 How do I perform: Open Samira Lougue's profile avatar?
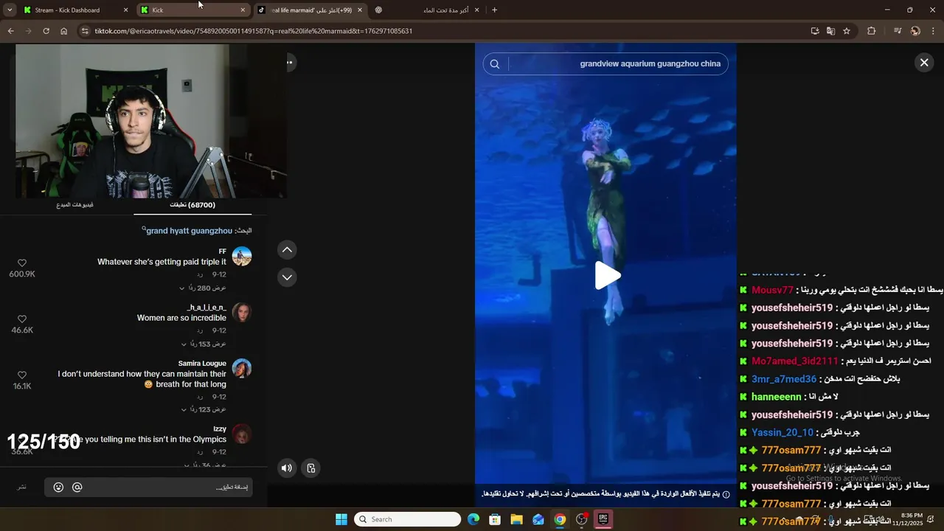pyautogui.click(x=242, y=369)
